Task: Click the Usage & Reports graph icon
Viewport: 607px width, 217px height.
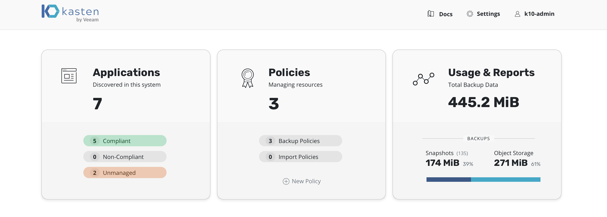Action: [x=423, y=79]
